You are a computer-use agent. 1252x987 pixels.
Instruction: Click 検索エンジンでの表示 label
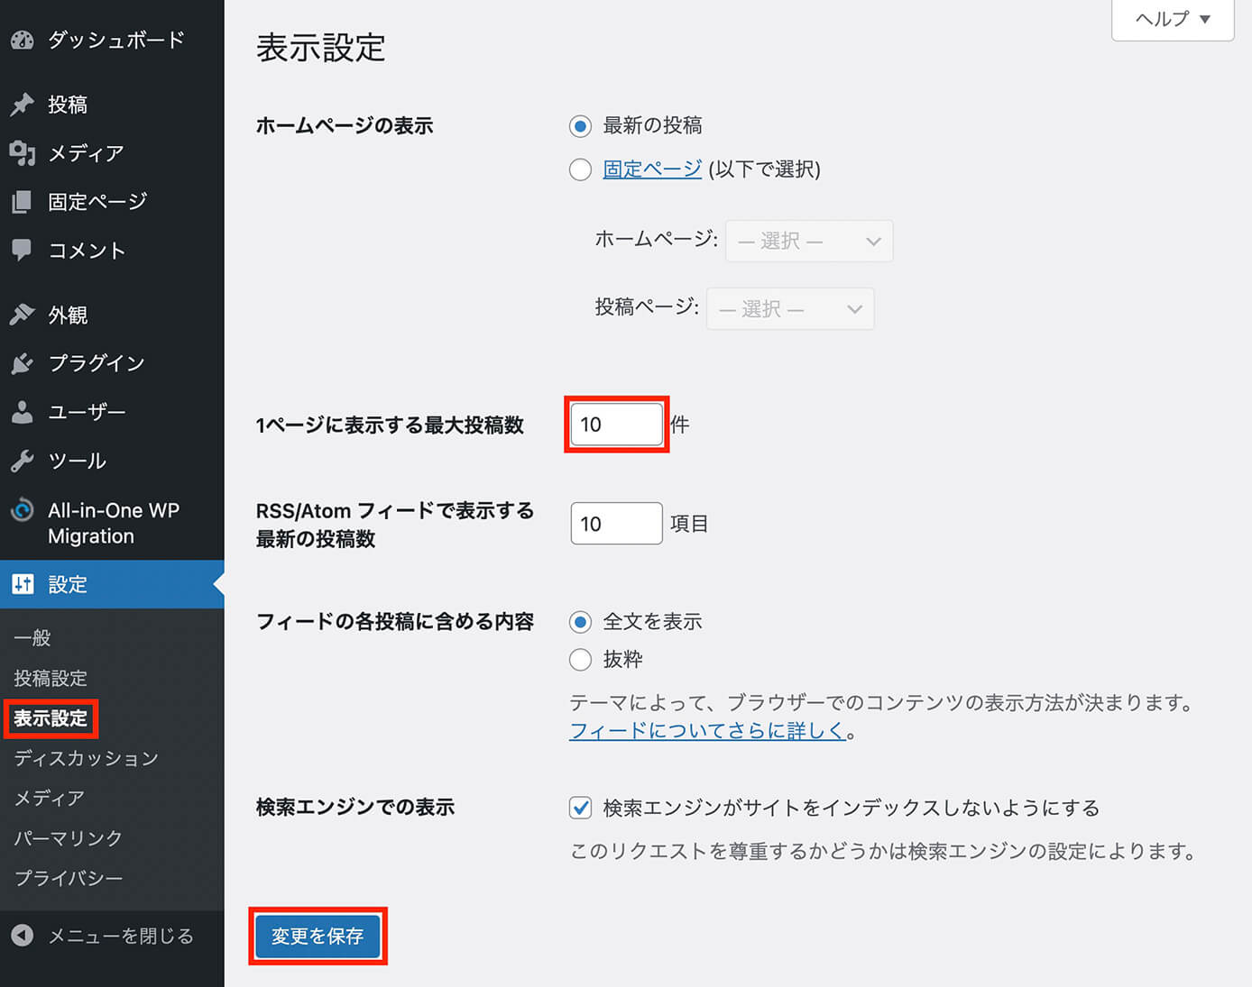[355, 808]
